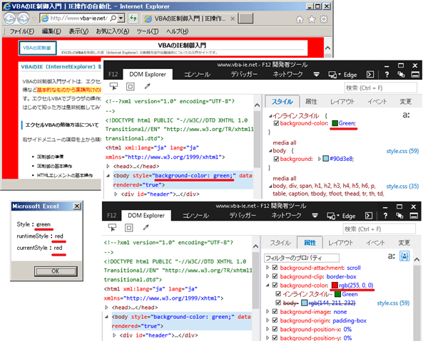
Task: Open emulation device icon in lower developer tools
Action: [x=332, y=216]
